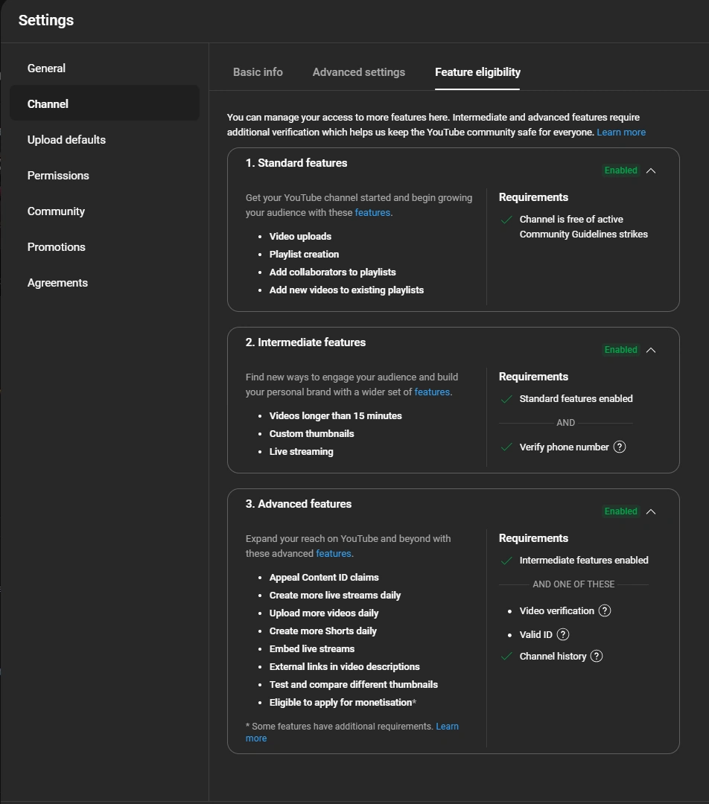
Task: Open features link under Intermediate features
Action: pos(432,392)
